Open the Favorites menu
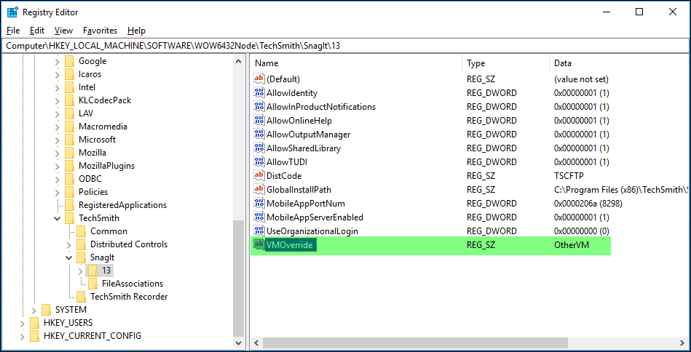The image size is (691, 352). 100,31
